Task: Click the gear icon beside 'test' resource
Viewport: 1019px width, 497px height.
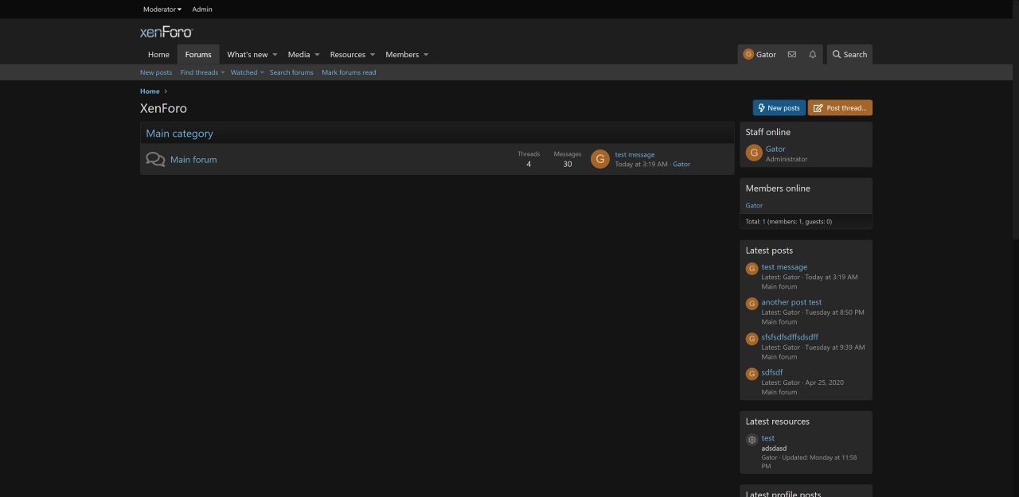Action: tap(752, 440)
